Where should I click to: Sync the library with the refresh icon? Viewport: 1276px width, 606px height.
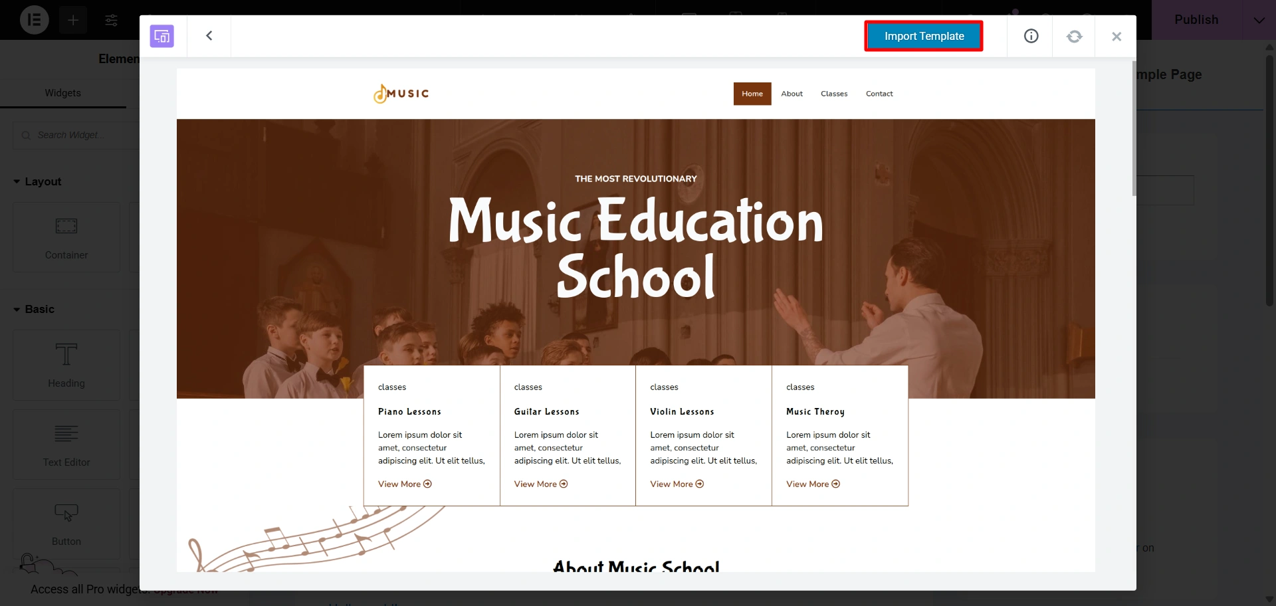point(1074,37)
